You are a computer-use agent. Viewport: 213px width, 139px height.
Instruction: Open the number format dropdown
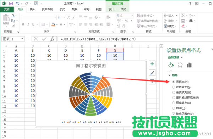(x=132, y=16)
